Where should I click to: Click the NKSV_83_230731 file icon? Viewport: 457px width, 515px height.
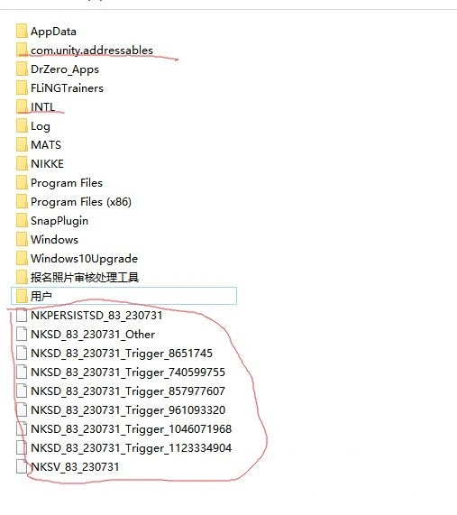(22, 466)
